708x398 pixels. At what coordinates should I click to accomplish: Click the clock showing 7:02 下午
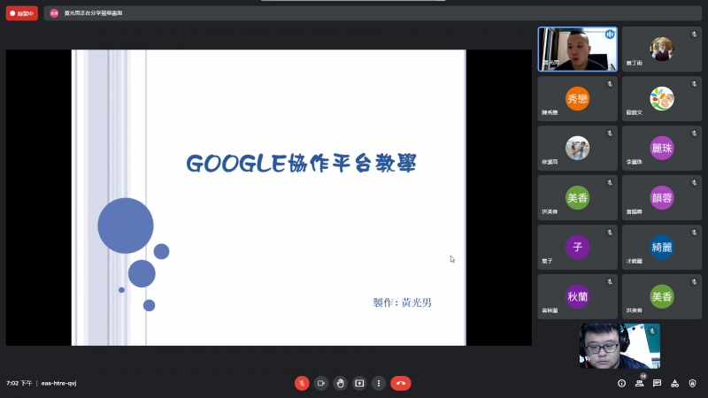(x=19, y=383)
